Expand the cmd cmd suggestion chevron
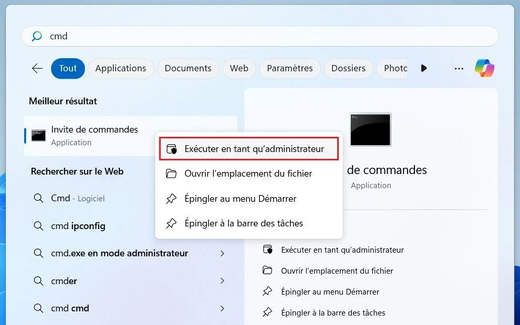The image size is (520, 325). click(x=222, y=308)
